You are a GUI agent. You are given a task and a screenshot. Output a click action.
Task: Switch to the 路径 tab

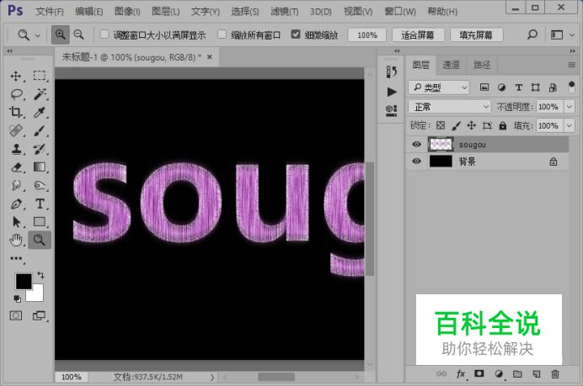coord(482,65)
